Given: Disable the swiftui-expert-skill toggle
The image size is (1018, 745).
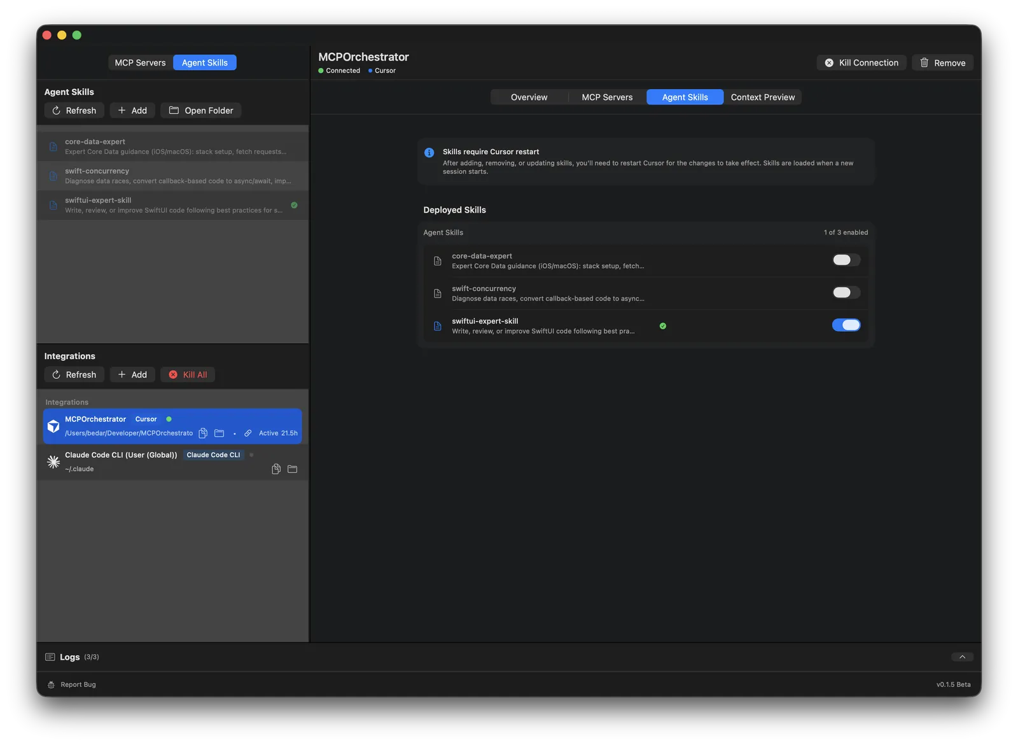Looking at the screenshot, I should (846, 325).
